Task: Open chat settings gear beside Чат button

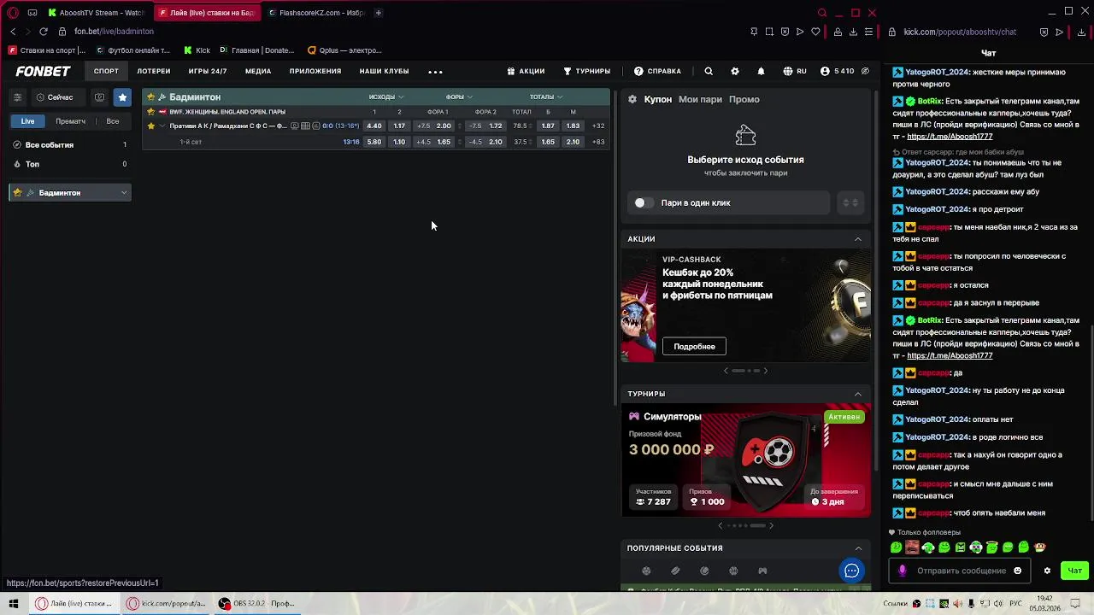Action: tap(1047, 571)
